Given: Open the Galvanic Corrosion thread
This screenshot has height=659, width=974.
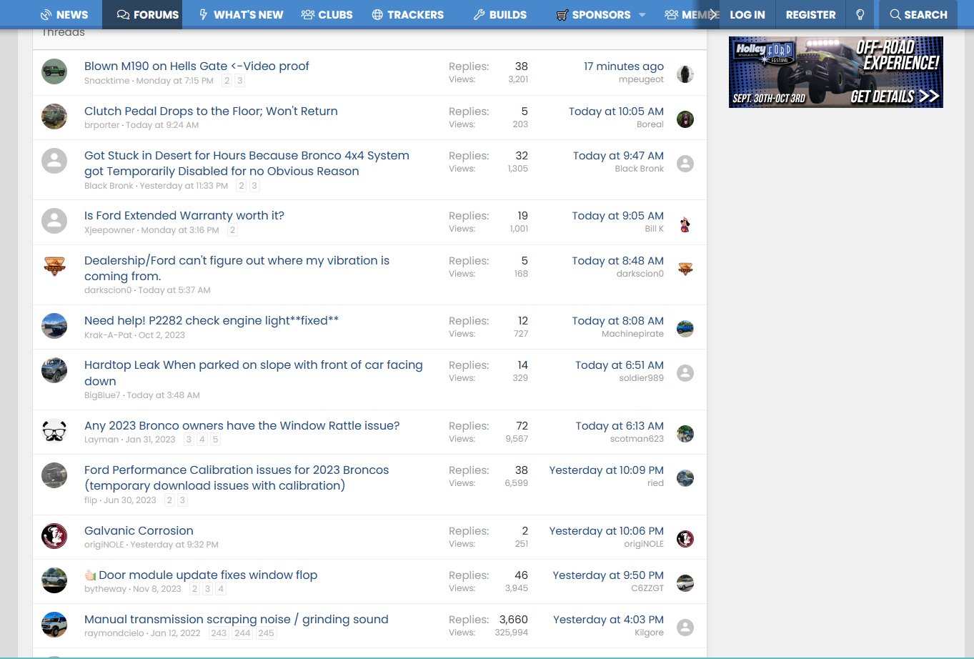Looking at the screenshot, I should point(139,530).
